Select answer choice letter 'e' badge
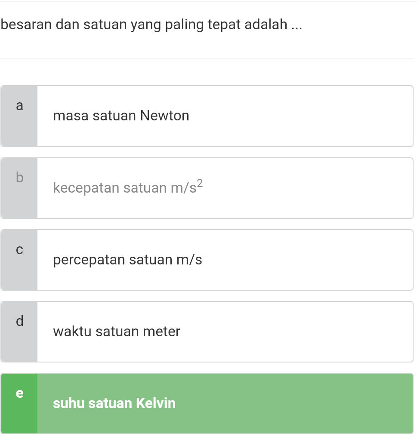 [x=19, y=393]
